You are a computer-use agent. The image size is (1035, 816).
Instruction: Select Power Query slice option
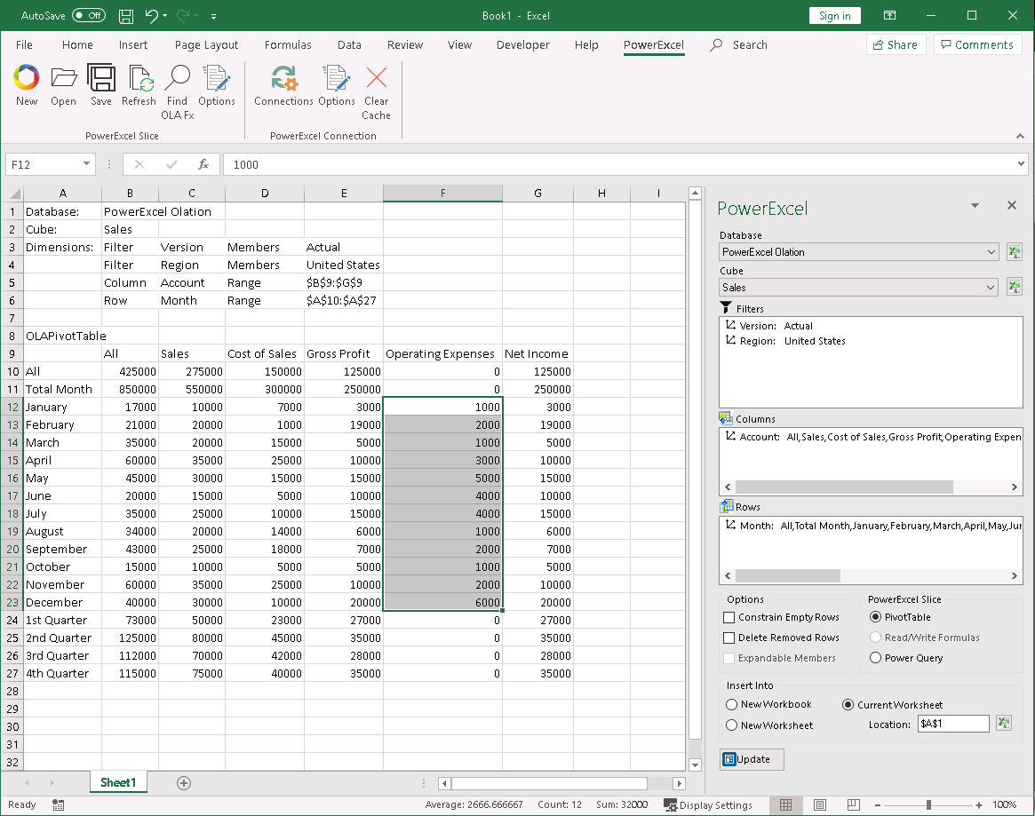[875, 658]
